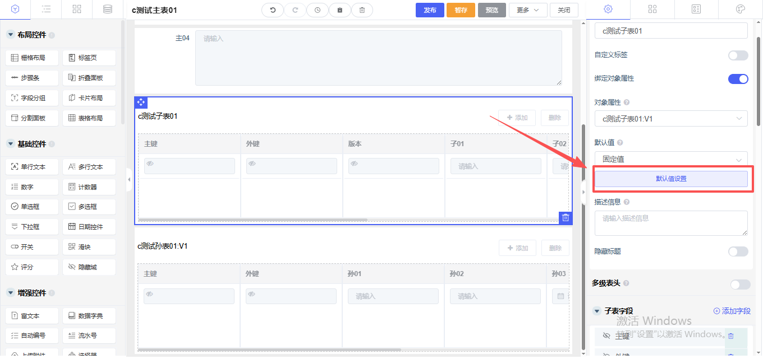Enable the 自定义标签 switch
This screenshot has height=359, width=763.
[x=738, y=55]
